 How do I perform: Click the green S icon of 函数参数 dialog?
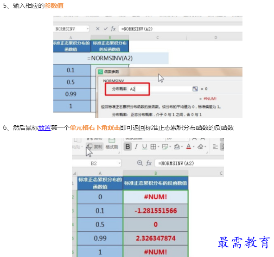click(x=101, y=72)
